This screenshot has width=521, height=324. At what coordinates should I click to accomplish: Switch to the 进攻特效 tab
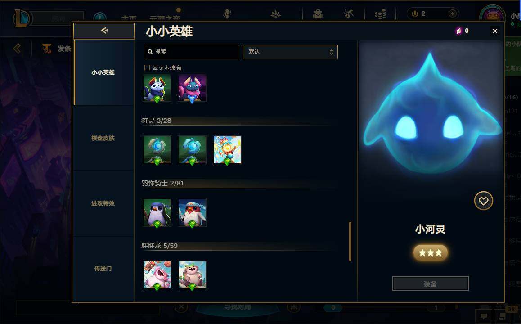point(103,203)
